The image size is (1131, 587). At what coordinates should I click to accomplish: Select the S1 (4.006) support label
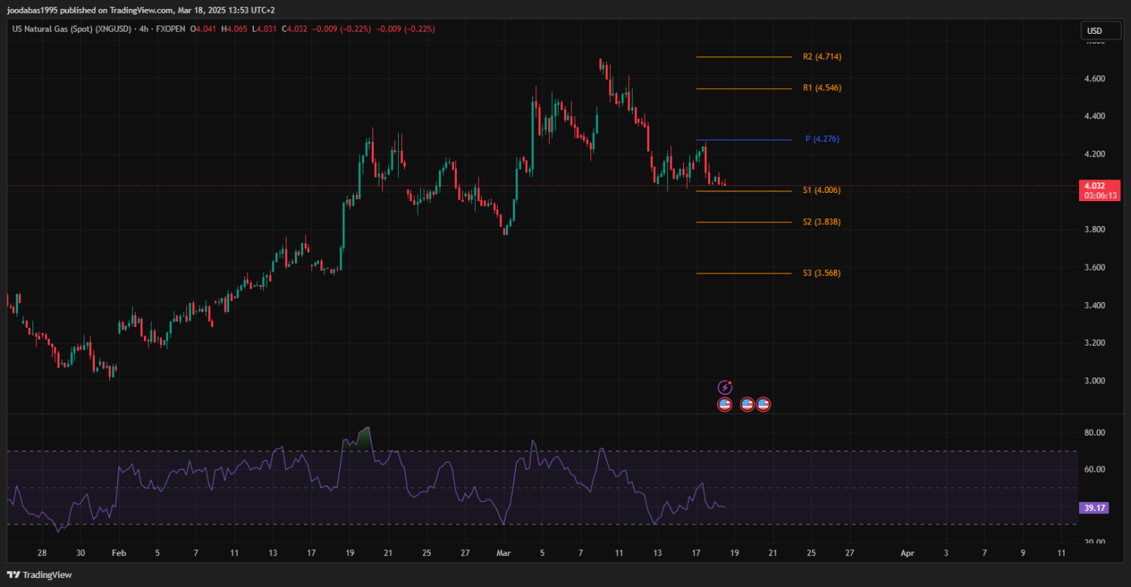coord(821,191)
